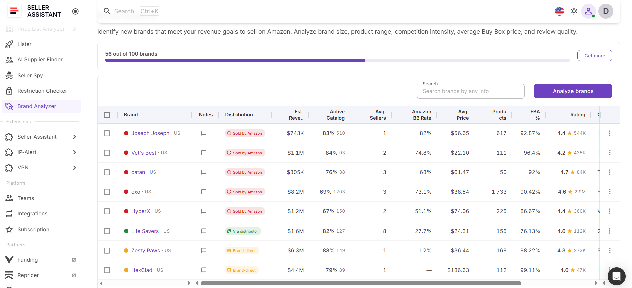Focus the Search brands input field
The height and width of the screenshot is (288, 632).
(x=470, y=91)
